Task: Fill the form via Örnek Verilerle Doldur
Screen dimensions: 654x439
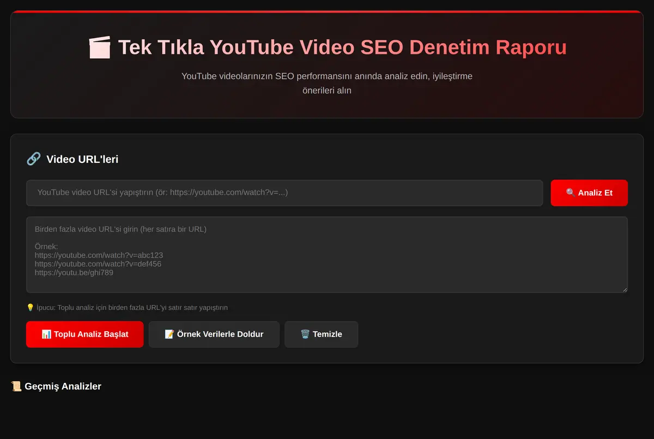Action: (214, 334)
